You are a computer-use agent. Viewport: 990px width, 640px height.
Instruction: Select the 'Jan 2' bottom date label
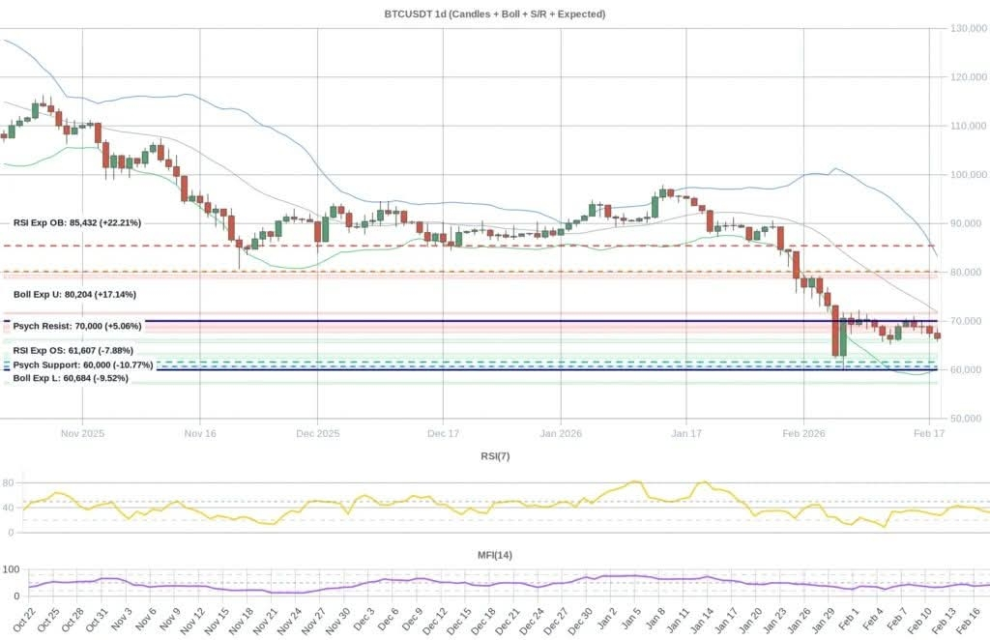click(610, 620)
